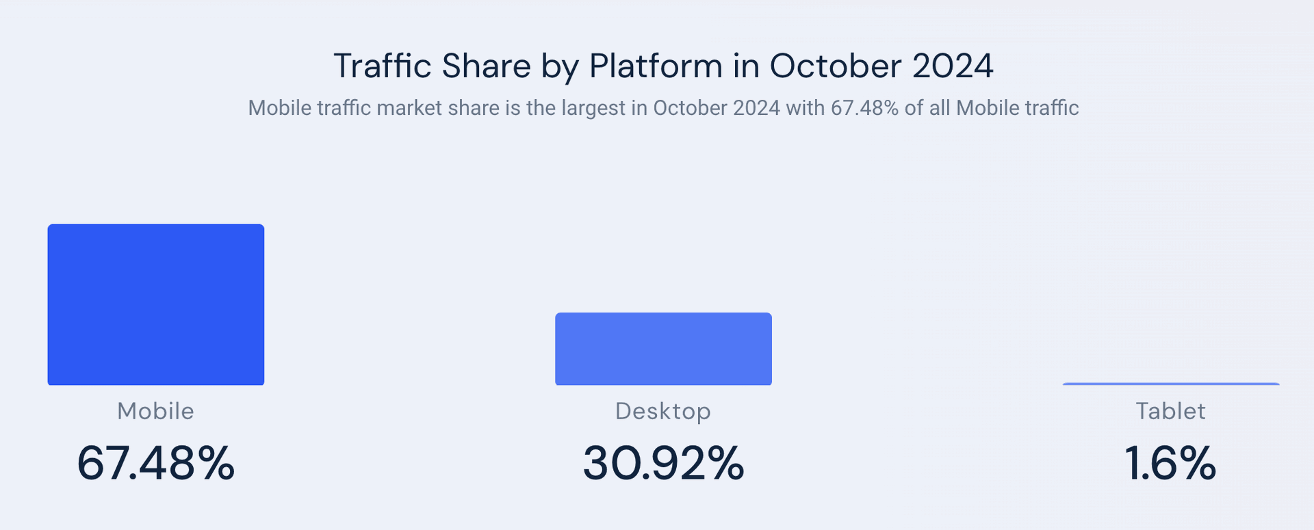The image size is (1314, 530).
Task: Click the dark blue Mobile bar
Action: coord(156,304)
